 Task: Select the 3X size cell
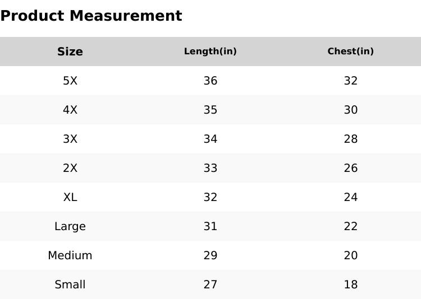click(70, 139)
